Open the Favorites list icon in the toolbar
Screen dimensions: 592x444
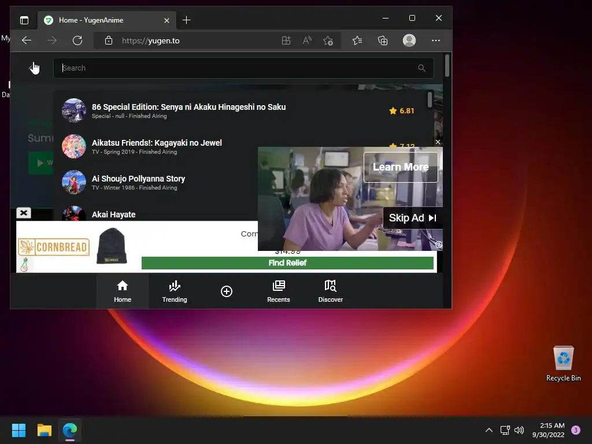coord(357,40)
